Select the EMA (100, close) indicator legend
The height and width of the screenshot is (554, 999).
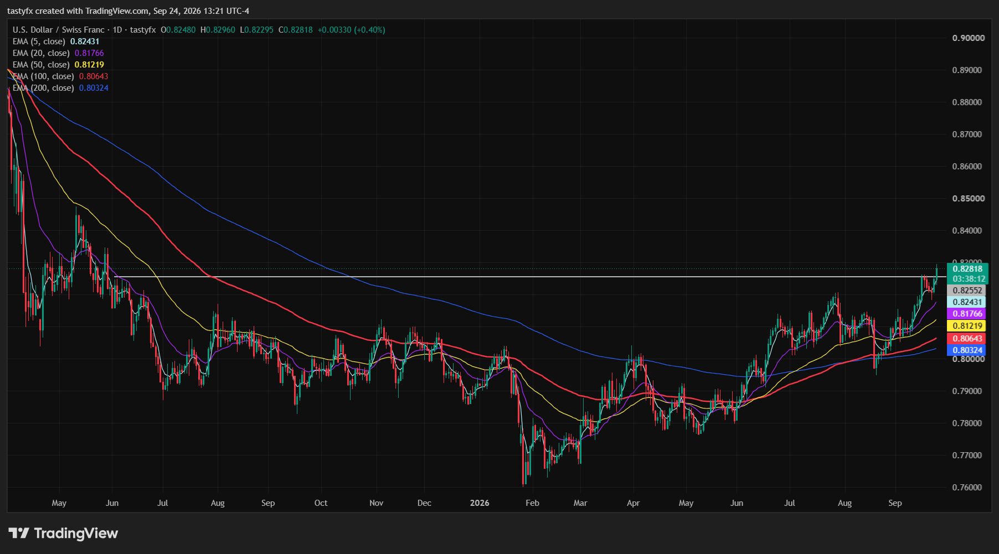60,76
